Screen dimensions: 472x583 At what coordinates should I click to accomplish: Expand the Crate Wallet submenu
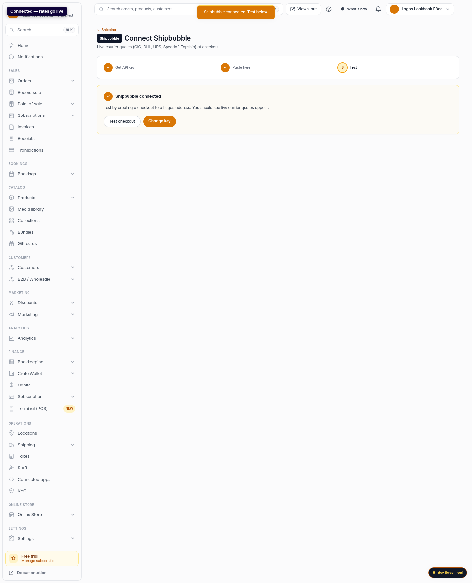click(x=73, y=374)
